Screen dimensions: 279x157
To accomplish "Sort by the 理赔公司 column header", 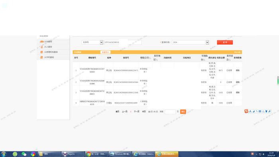I will [145, 58].
